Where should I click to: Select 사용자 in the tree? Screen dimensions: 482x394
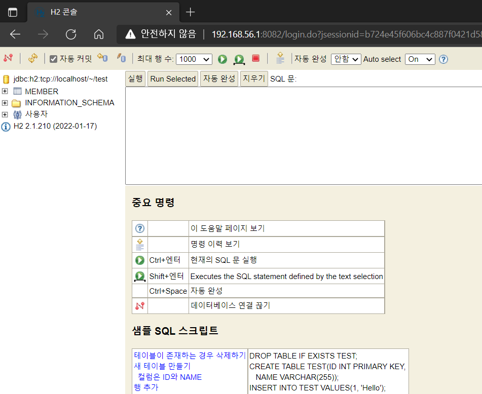tap(36, 114)
